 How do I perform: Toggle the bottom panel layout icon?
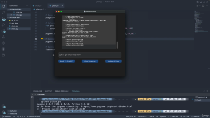coord(201,2)
